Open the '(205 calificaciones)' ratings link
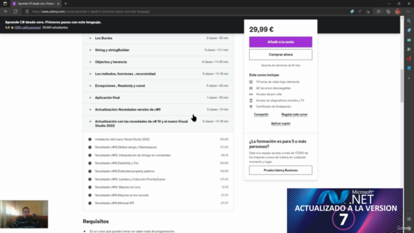414x233 pixels. pyautogui.click(x=28, y=27)
